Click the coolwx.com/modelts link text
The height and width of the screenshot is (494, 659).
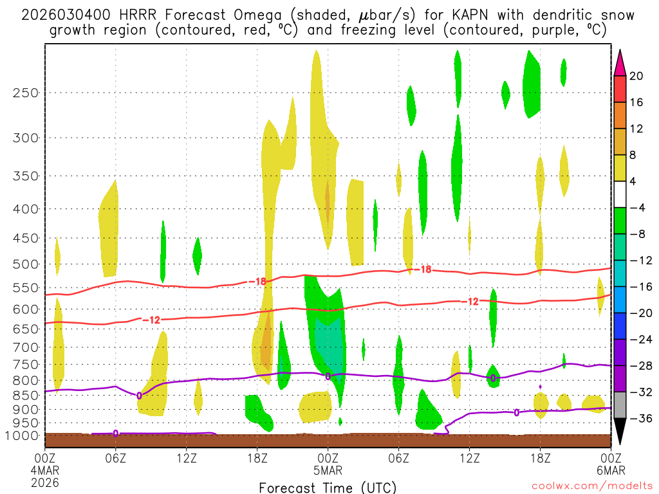coord(592,486)
